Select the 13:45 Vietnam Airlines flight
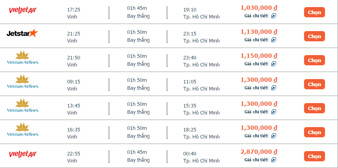338x168 pixels. (x=314, y=108)
